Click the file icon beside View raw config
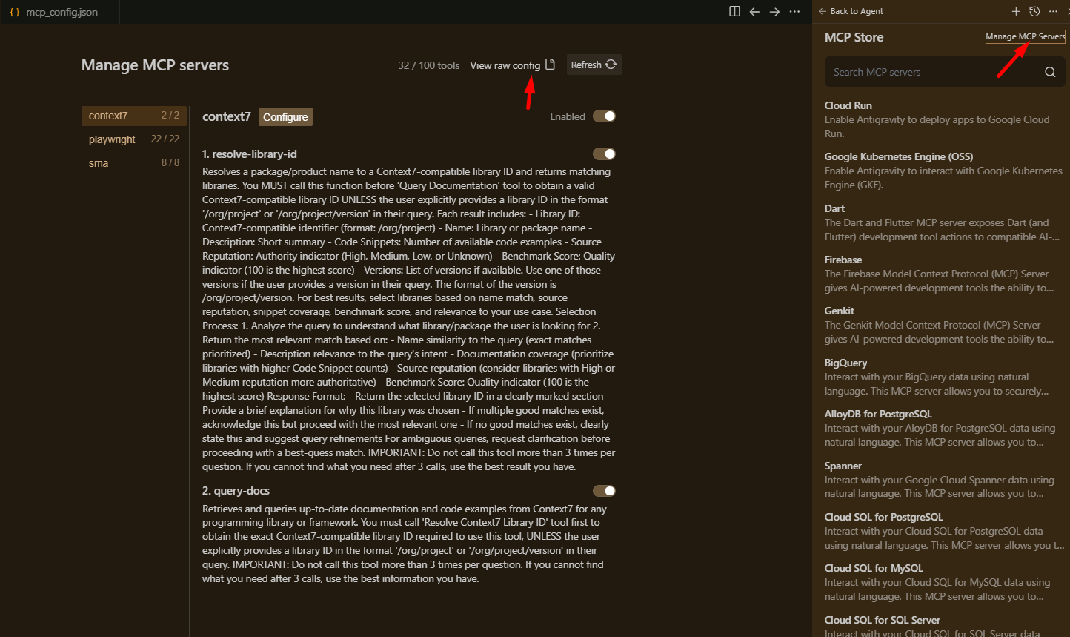The image size is (1070, 637). 550,65
